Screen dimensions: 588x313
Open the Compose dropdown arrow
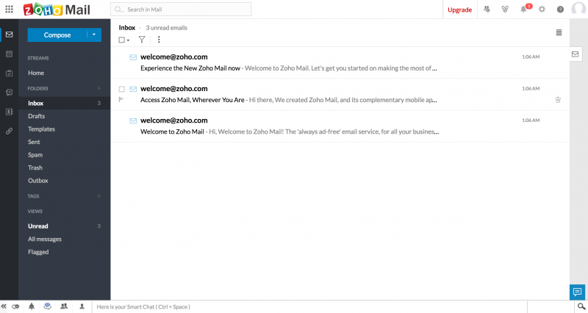pos(94,35)
